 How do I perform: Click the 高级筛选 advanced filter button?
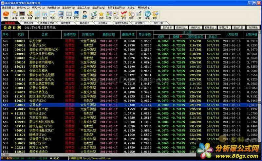[x=253, y=27]
